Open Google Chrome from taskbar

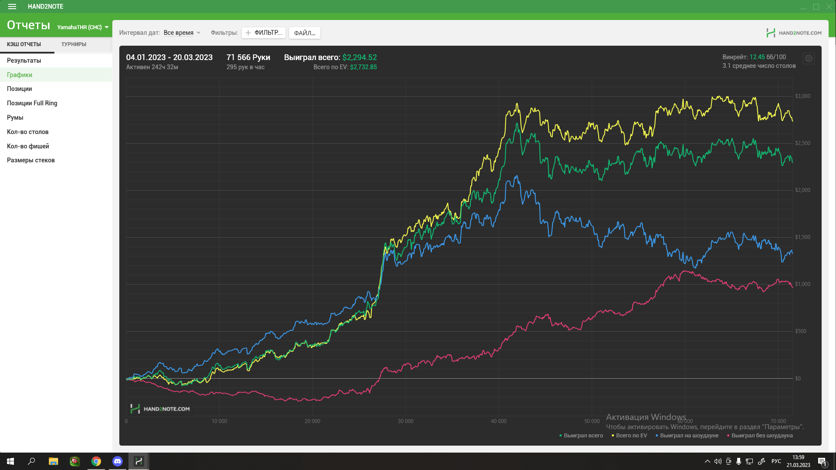click(x=96, y=461)
